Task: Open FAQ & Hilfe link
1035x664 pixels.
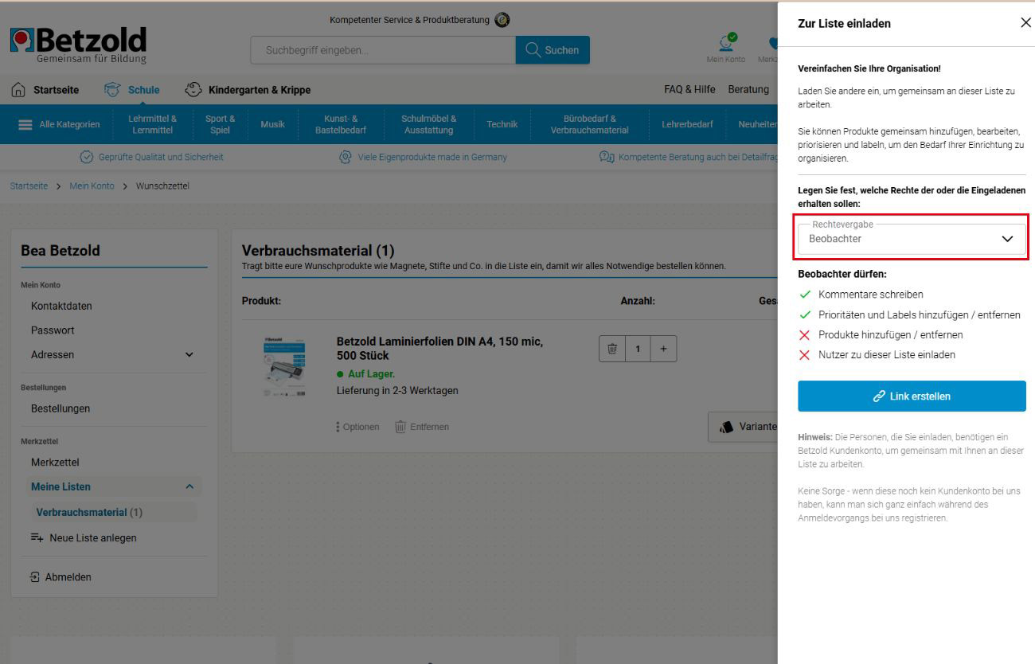Action: [689, 89]
